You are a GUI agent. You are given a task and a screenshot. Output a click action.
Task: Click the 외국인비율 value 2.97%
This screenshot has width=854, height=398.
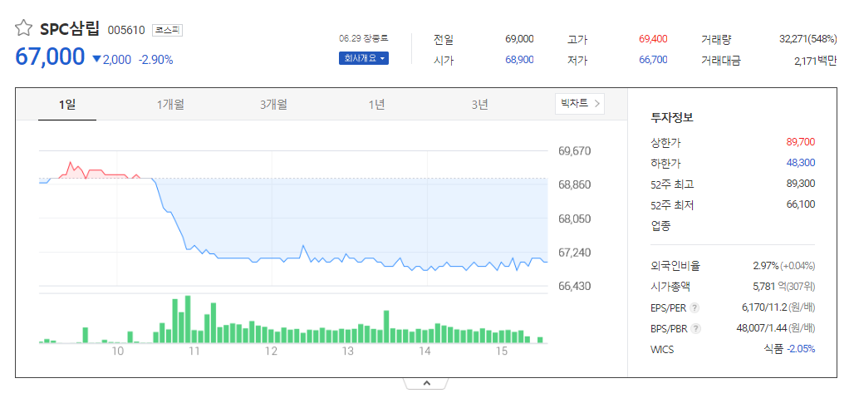click(x=765, y=266)
